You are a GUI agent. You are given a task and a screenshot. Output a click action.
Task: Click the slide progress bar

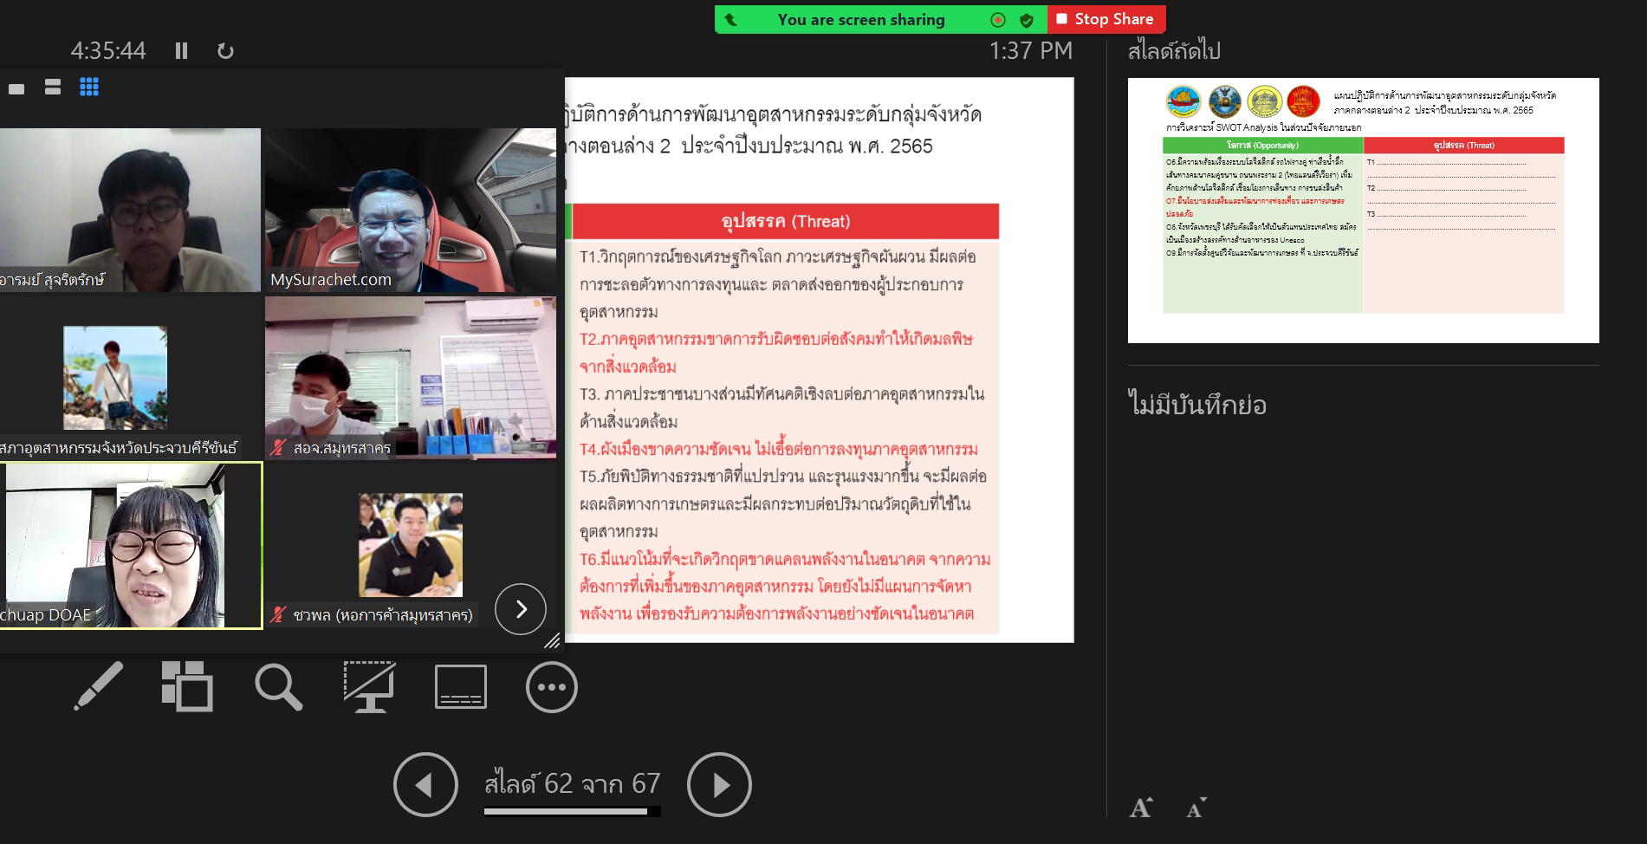[572, 812]
